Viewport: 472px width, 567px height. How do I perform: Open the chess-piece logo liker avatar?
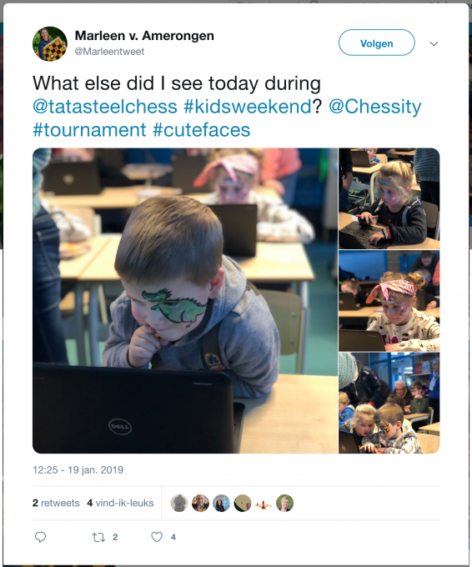tap(264, 503)
